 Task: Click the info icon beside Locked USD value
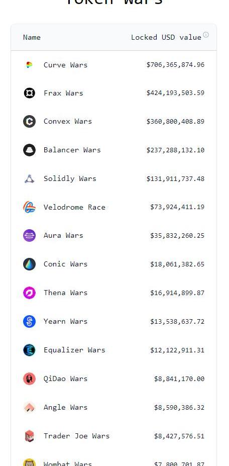point(206,35)
